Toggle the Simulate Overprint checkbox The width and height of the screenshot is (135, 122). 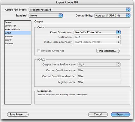[39, 51]
